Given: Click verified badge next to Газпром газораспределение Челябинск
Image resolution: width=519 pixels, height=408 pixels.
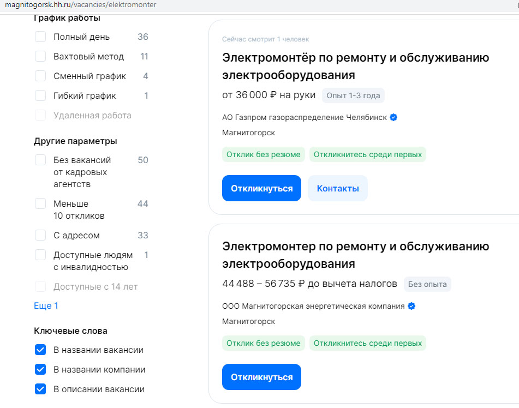Looking at the screenshot, I should 393,117.
